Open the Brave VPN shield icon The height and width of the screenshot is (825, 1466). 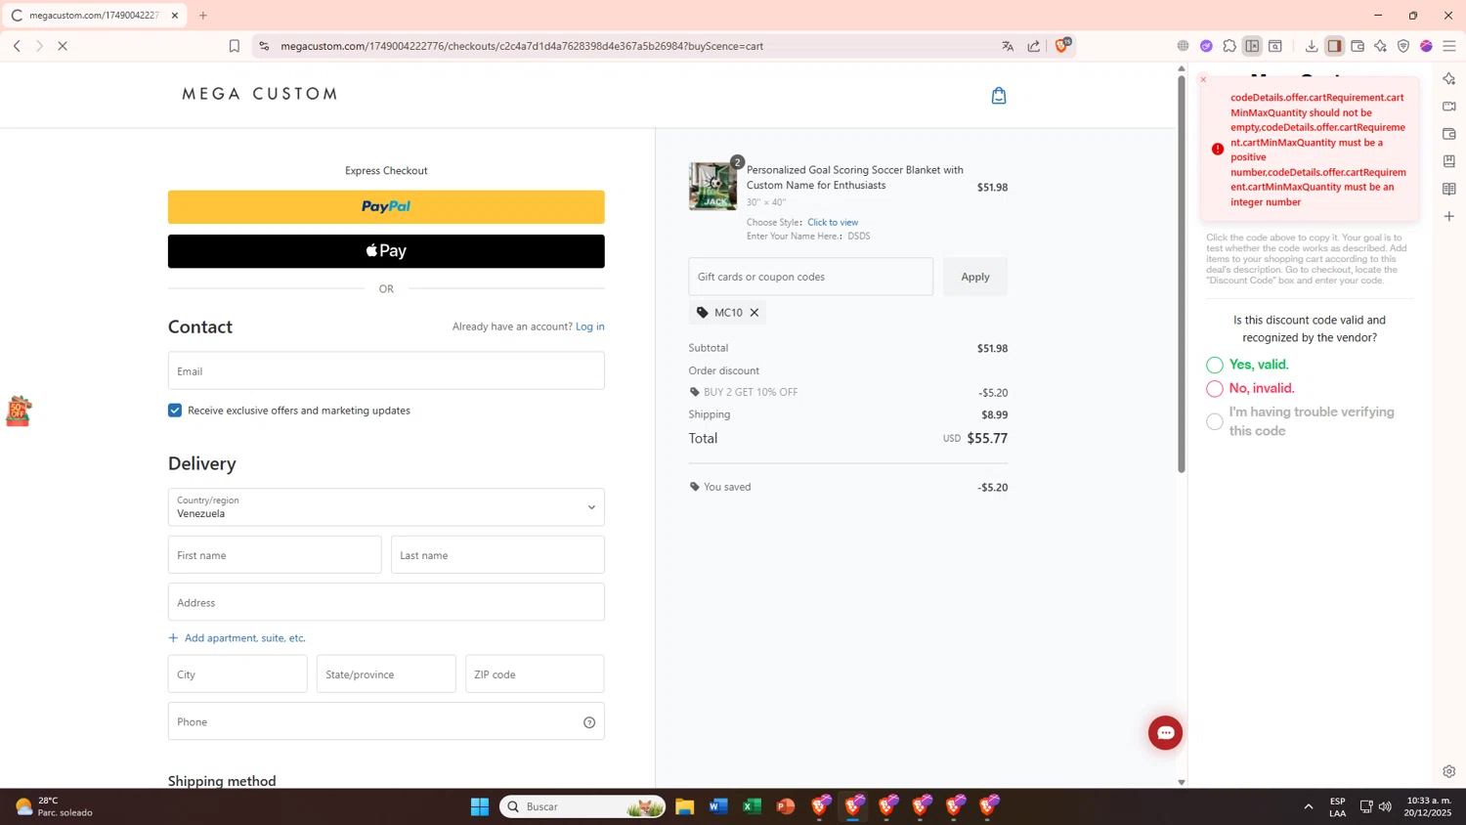(x=1403, y=46)
